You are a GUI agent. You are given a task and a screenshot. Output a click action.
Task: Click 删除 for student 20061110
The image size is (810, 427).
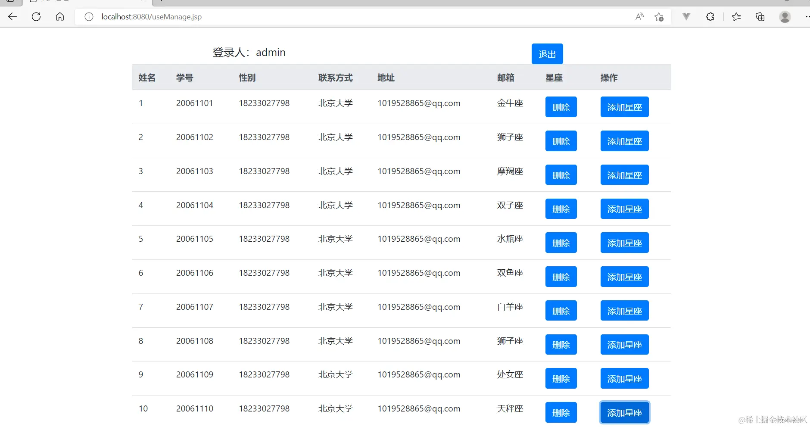coord(561,412)
